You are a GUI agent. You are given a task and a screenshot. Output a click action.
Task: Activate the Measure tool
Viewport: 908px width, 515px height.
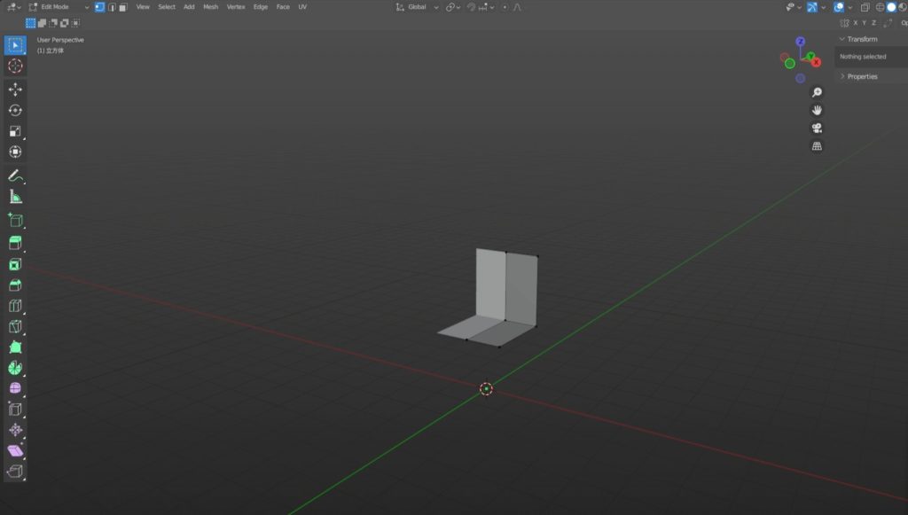pos(15,197)
